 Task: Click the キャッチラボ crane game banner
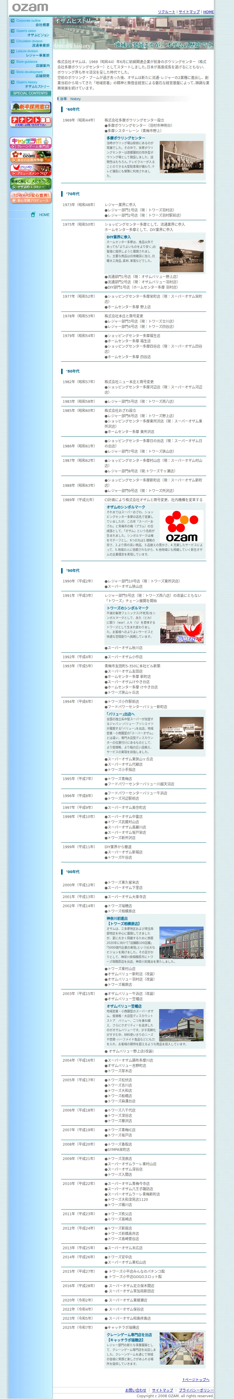pyautogui.click(x=31, y=143)
